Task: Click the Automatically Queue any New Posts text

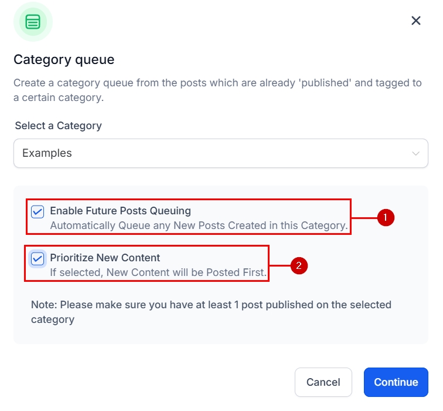Action: pyautogui.click(x=199, y=225)
